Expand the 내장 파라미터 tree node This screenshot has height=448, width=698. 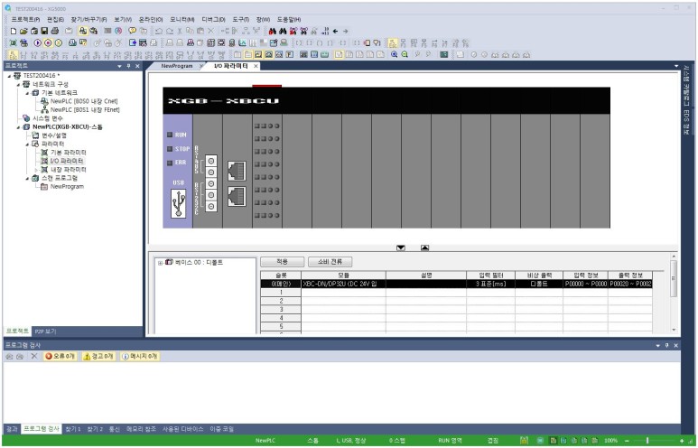pyautogui.click(x=36, y=170)
